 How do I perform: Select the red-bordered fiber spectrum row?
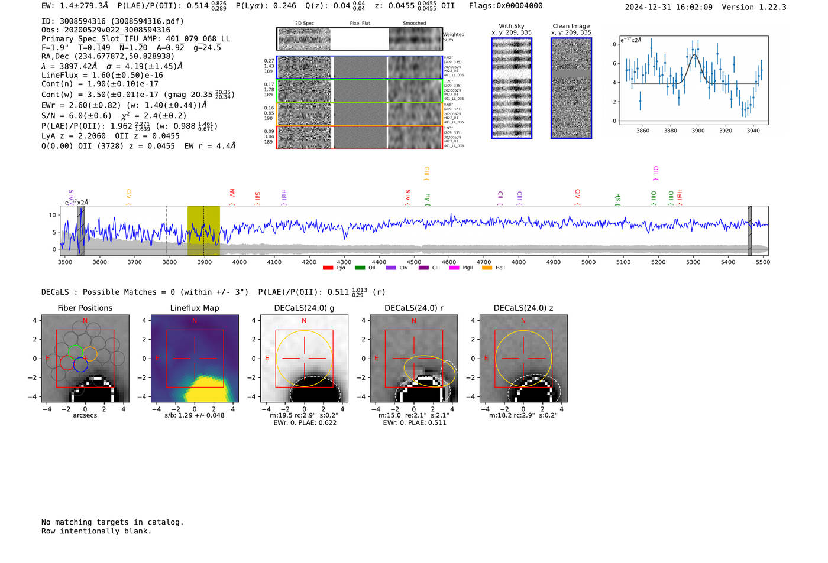pyautogui.click(x=360, y=137)
